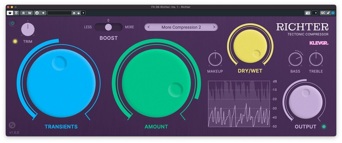Open the host preset management dropdown

(x=83, y=13)
